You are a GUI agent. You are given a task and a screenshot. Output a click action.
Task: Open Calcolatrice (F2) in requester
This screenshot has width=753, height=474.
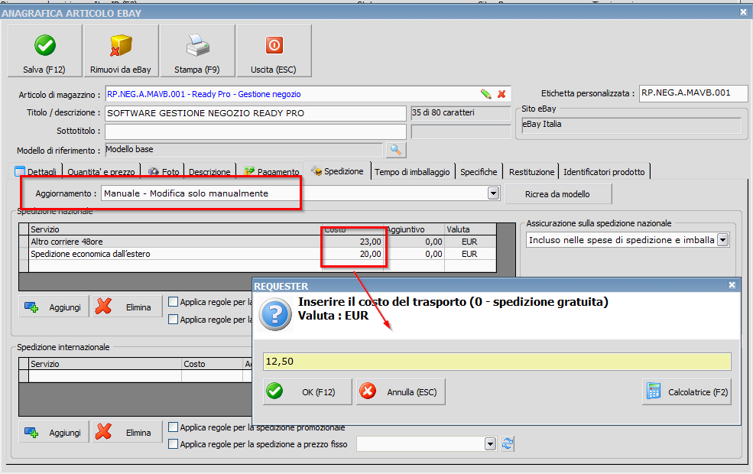click(686, 392)
